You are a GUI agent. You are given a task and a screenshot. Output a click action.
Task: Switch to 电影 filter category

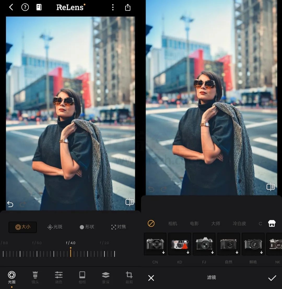coord(194,224)
